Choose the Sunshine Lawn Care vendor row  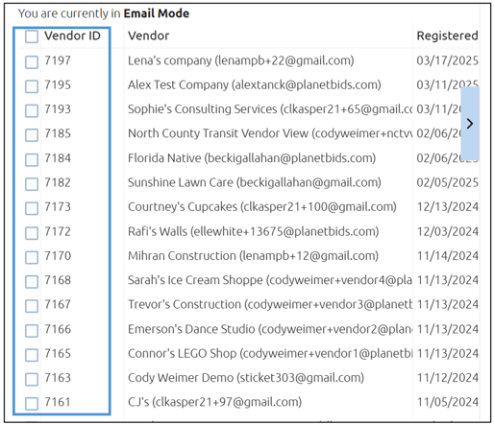(x=255, y=182)
